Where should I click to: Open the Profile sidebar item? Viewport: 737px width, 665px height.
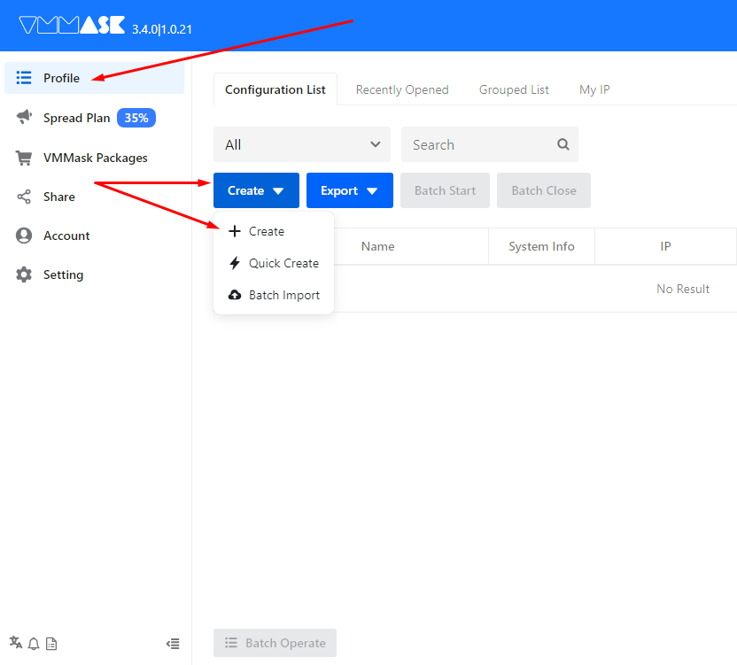pyautogui.click(x=94, y=78)
